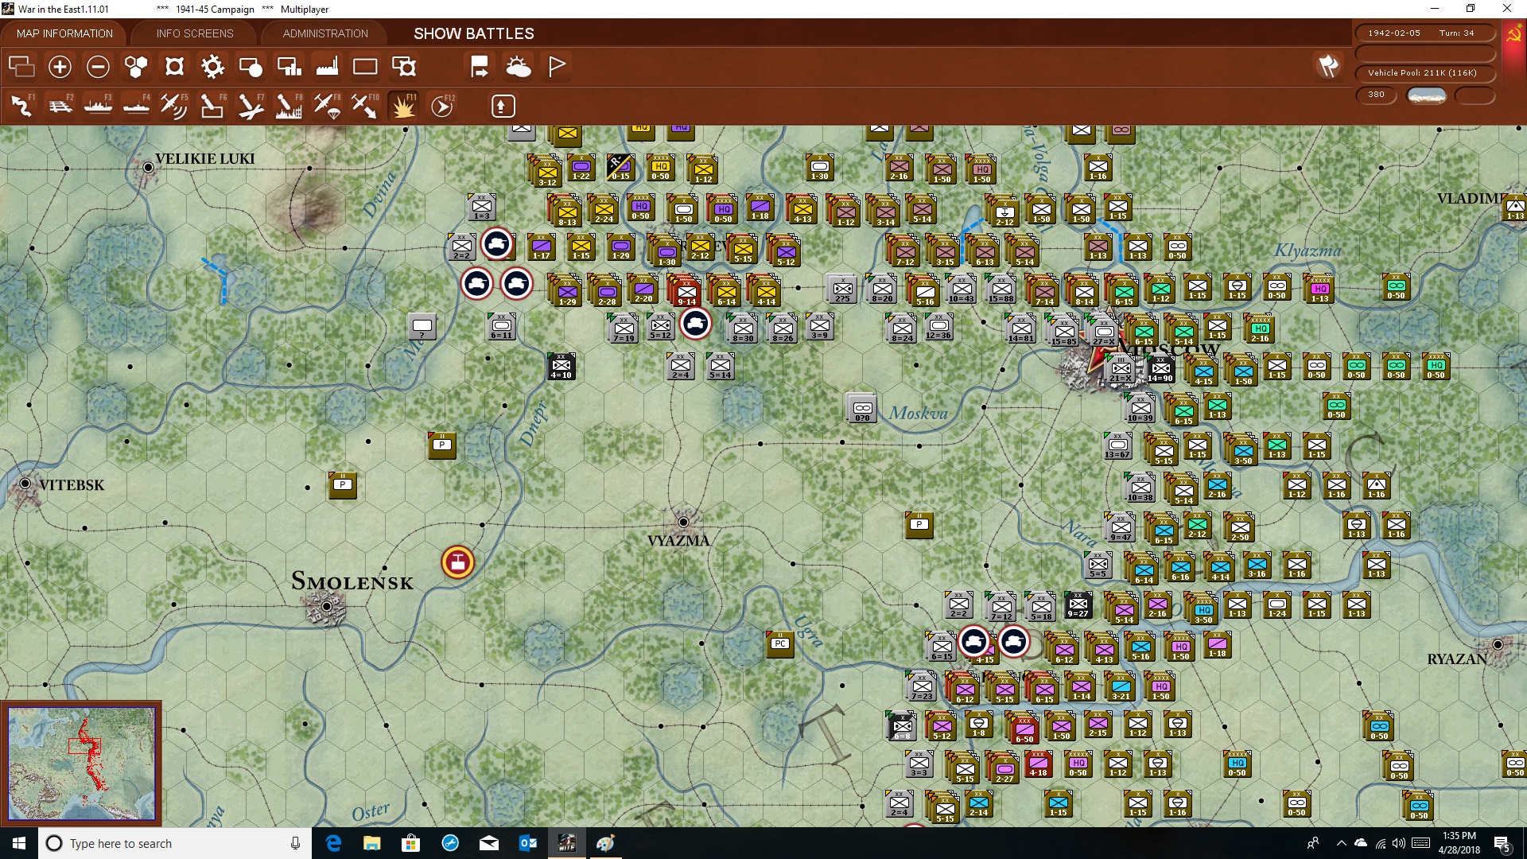The height and width of the screenshot is (859, 1527).
Task: Open File Explorer from taskbar
Action: click(372, 843)
